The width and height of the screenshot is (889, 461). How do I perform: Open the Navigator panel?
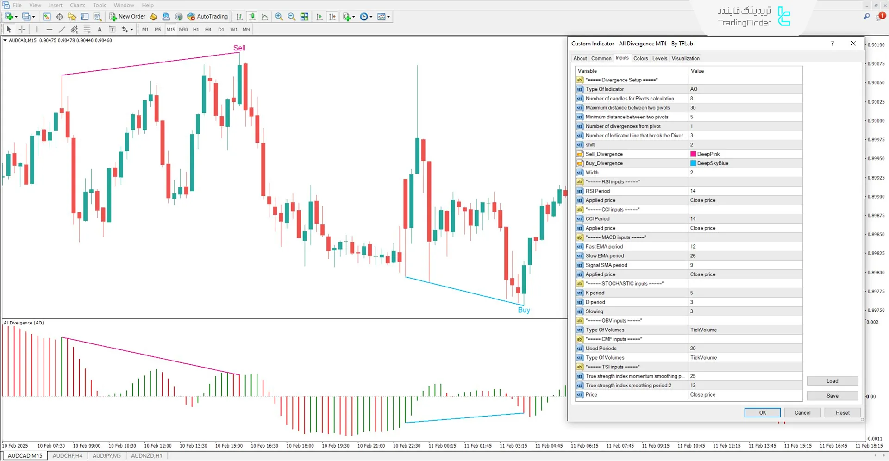pos(72,17)
